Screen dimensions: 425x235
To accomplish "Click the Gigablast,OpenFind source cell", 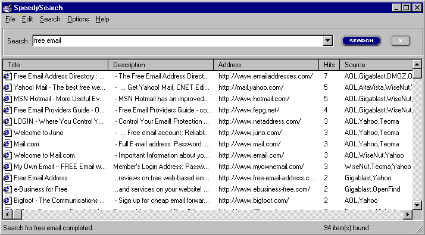I will 373,189.
